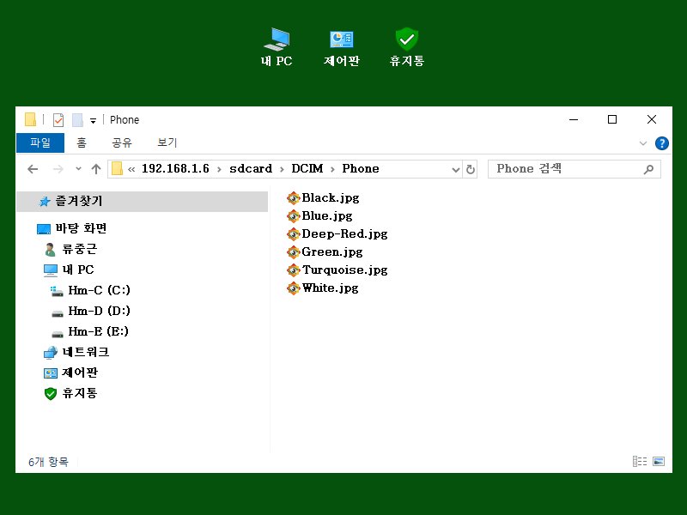Select sdcard in the address path
This screenshot has height=515, width=687.
point(251,168)
